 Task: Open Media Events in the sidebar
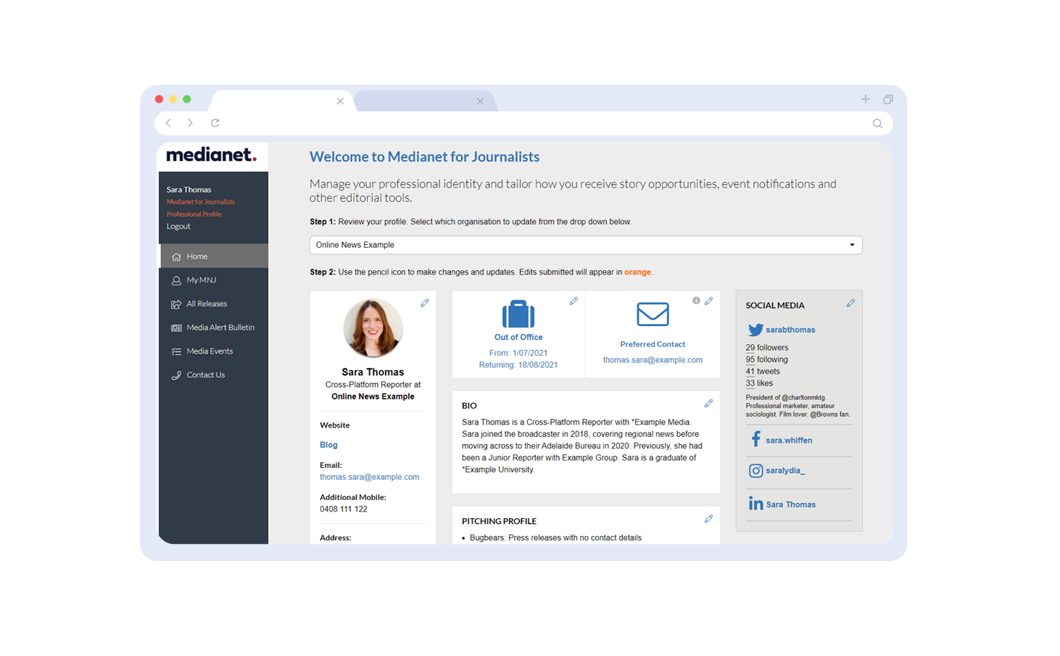point(213,351)
